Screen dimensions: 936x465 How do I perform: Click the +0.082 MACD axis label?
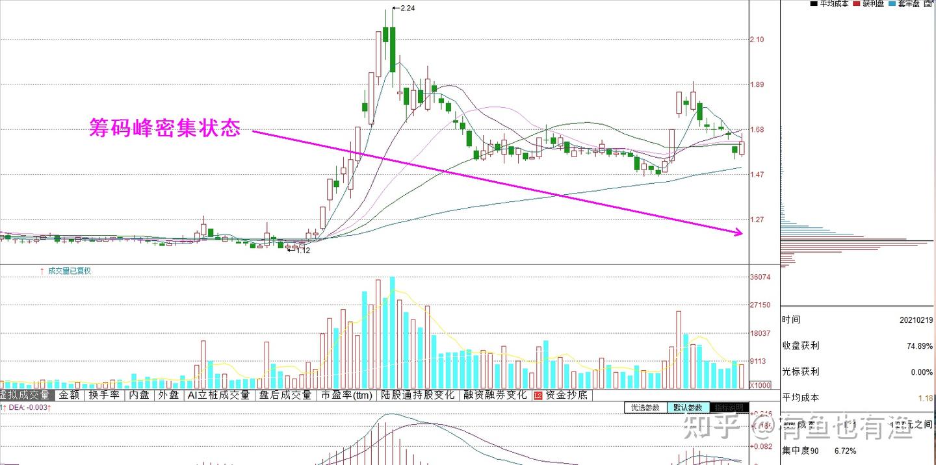(x=760, y=447)
